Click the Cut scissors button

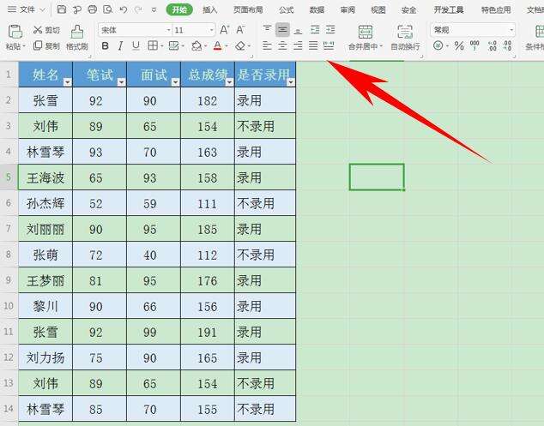46,30
